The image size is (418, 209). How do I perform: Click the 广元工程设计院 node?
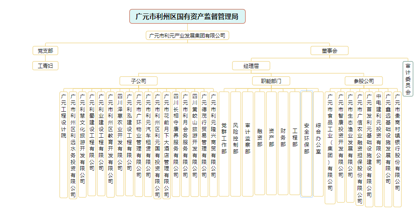point(63,144)
